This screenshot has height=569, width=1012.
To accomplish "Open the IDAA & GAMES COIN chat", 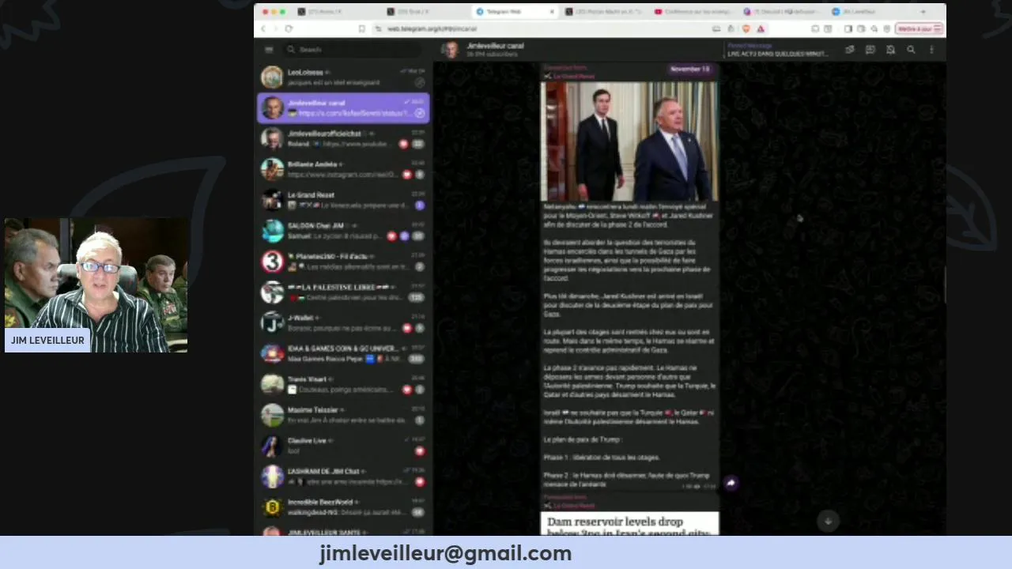I will pos(343,353).
